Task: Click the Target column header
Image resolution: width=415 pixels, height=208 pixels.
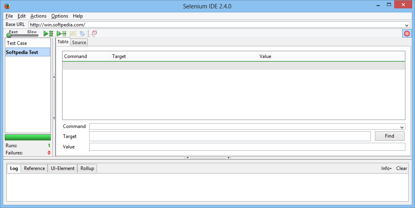Action: 184,56
